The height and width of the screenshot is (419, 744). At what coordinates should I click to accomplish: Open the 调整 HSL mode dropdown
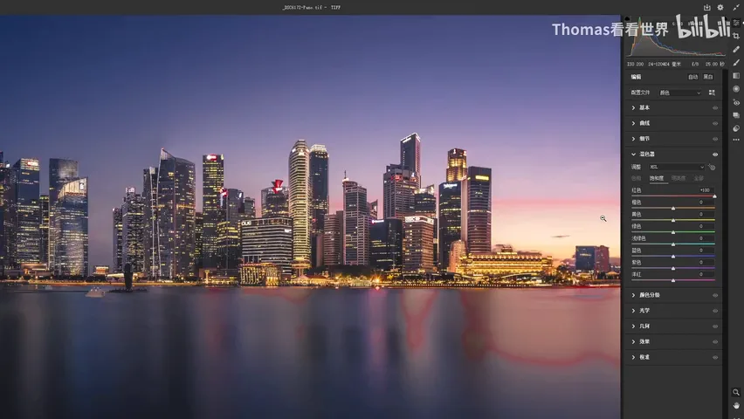(x=677, y=167)
